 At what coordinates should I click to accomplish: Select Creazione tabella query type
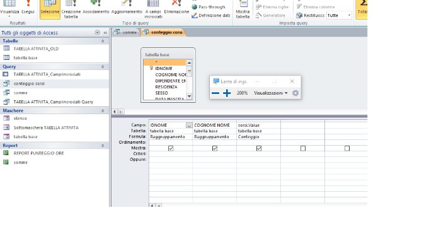pos(71,9)
